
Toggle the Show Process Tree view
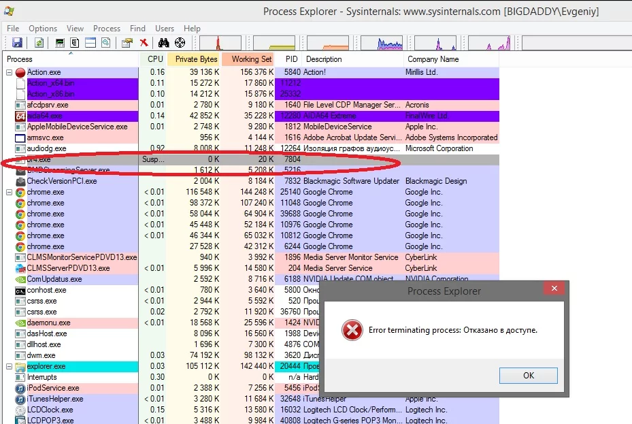click(x=75, y=42)
